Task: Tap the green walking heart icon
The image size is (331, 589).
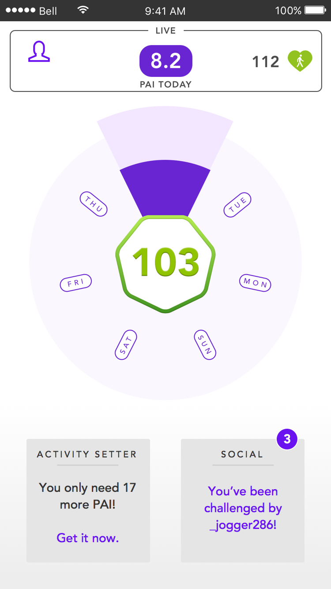Action: pyautogui.click(x=300, y=61)
